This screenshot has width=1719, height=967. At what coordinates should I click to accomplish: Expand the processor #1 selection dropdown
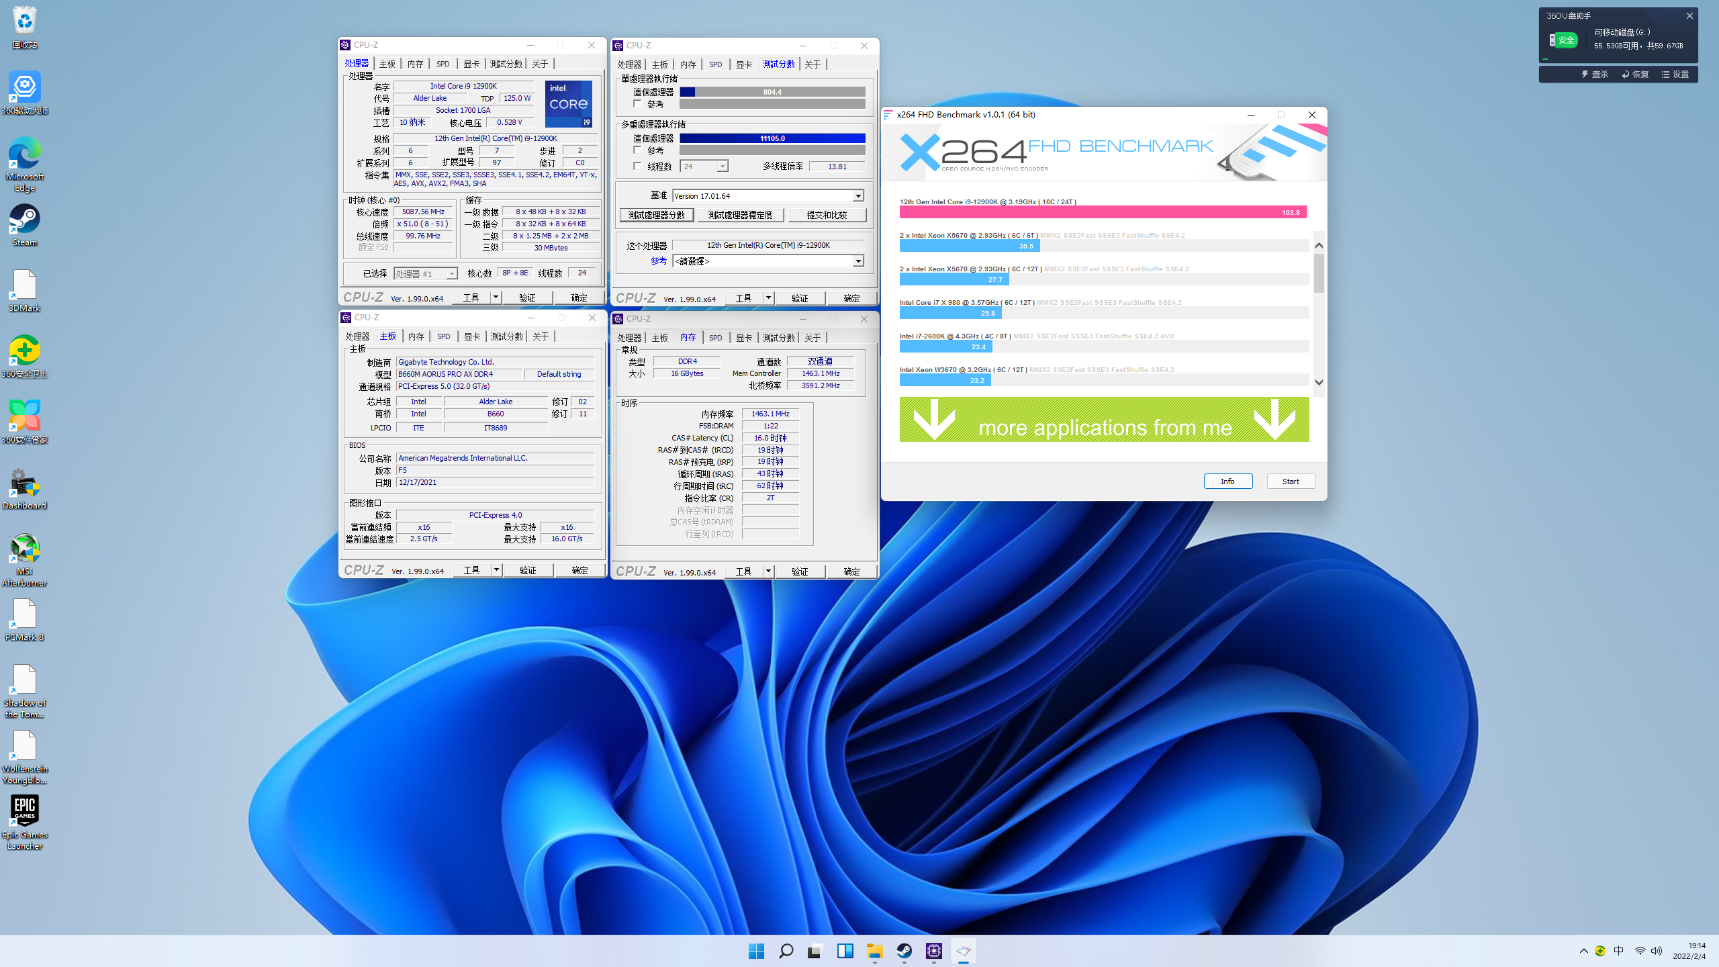452,273
